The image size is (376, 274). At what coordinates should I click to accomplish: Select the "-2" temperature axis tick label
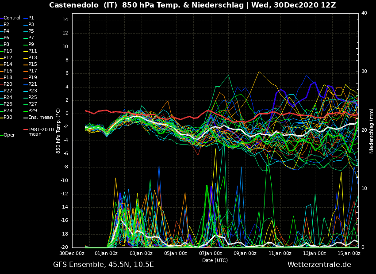(65, 127)
